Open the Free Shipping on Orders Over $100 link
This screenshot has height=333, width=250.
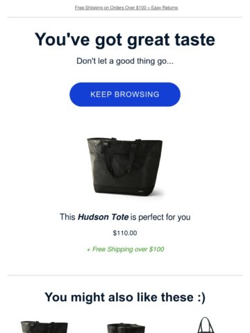[110, 8]
